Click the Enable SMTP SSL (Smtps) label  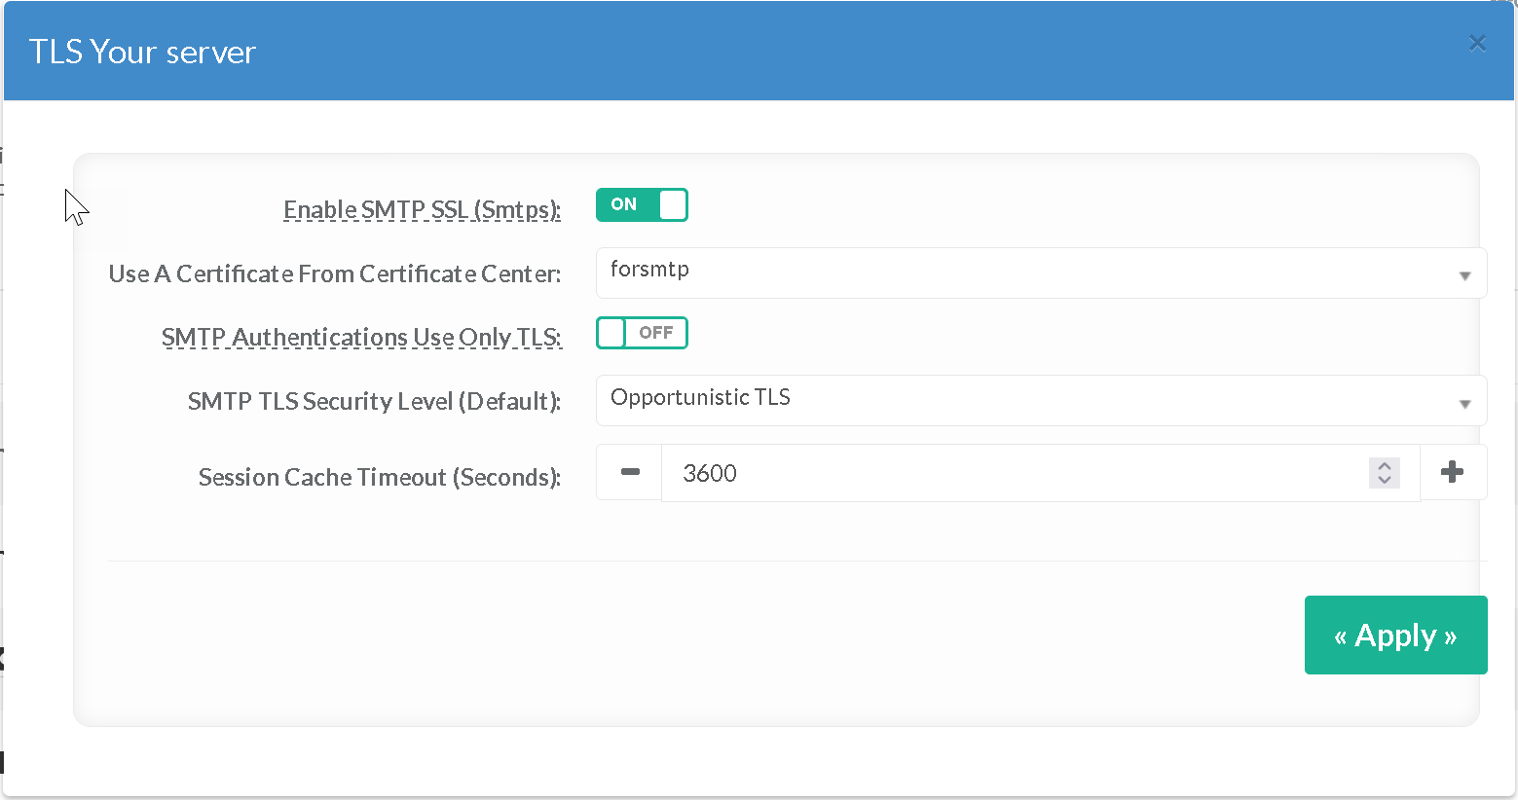422,209
